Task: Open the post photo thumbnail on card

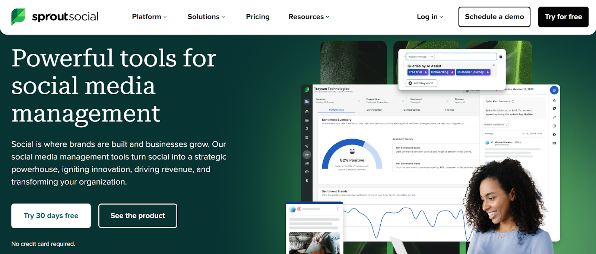Action: tap(314, 243)
